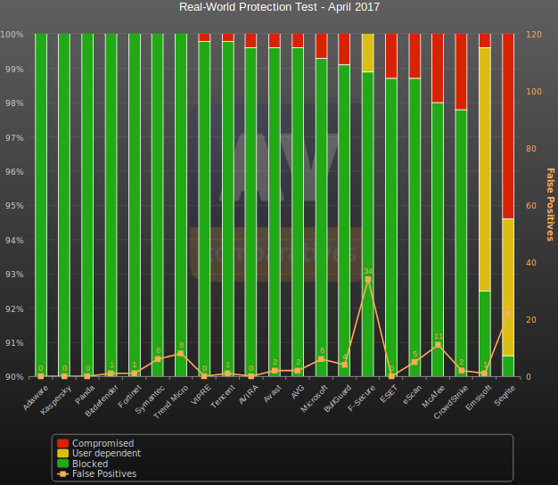Click the CrowdStrike false positive marker 2
Image resolution: width=558 pixels, height=485 pixels.
pyautogui.click(x=461, y=370)
